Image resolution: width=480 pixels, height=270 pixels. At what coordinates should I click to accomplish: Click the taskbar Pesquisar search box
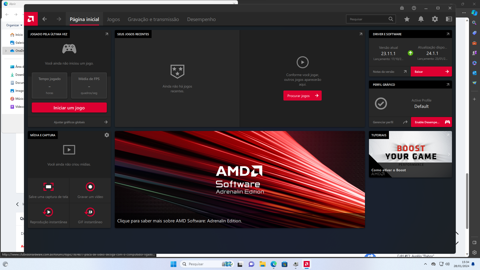pyautogui.click(x=207, y=264)
